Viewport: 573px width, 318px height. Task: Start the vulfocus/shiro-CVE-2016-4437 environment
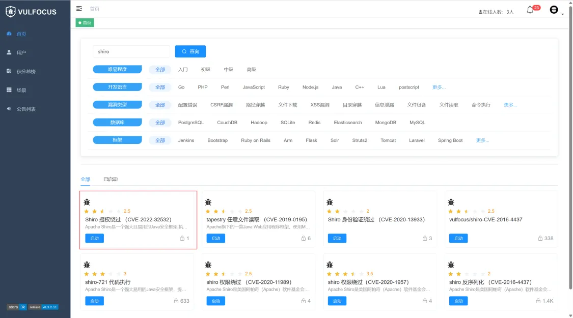coord(458,239)
